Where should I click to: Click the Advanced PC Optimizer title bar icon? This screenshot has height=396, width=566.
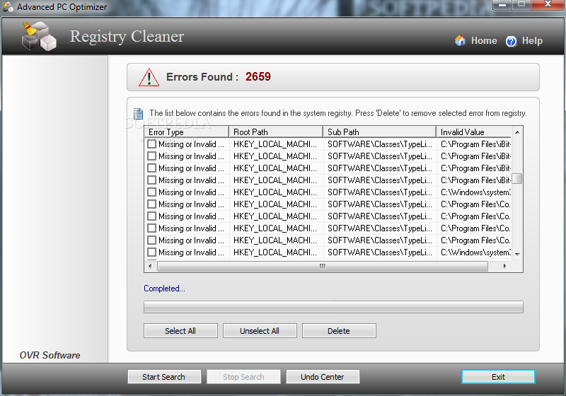click(8, 7)
